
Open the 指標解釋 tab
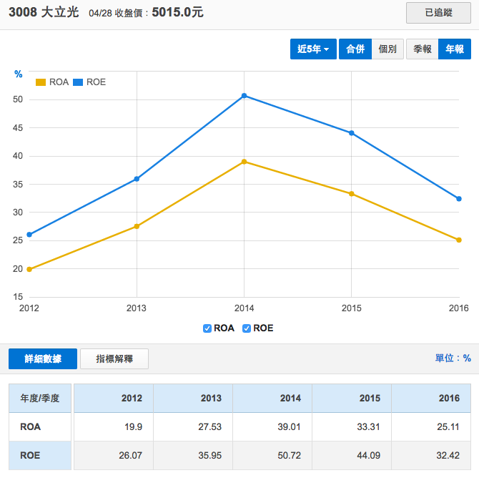[114, 359]
